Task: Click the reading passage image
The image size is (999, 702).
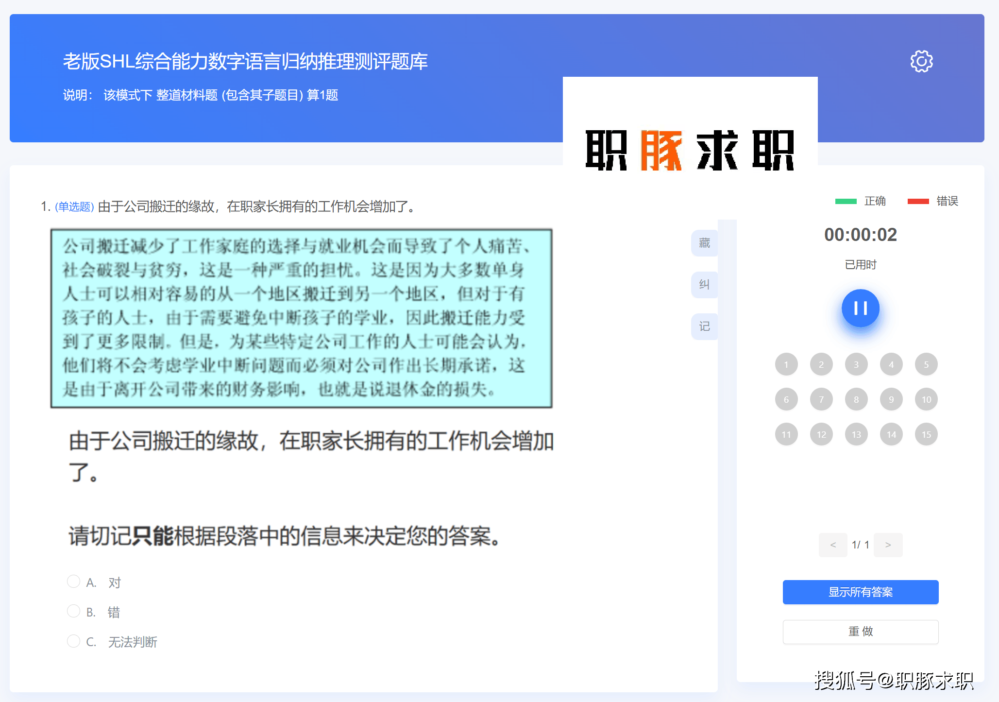Action: [x=301, y=318]
